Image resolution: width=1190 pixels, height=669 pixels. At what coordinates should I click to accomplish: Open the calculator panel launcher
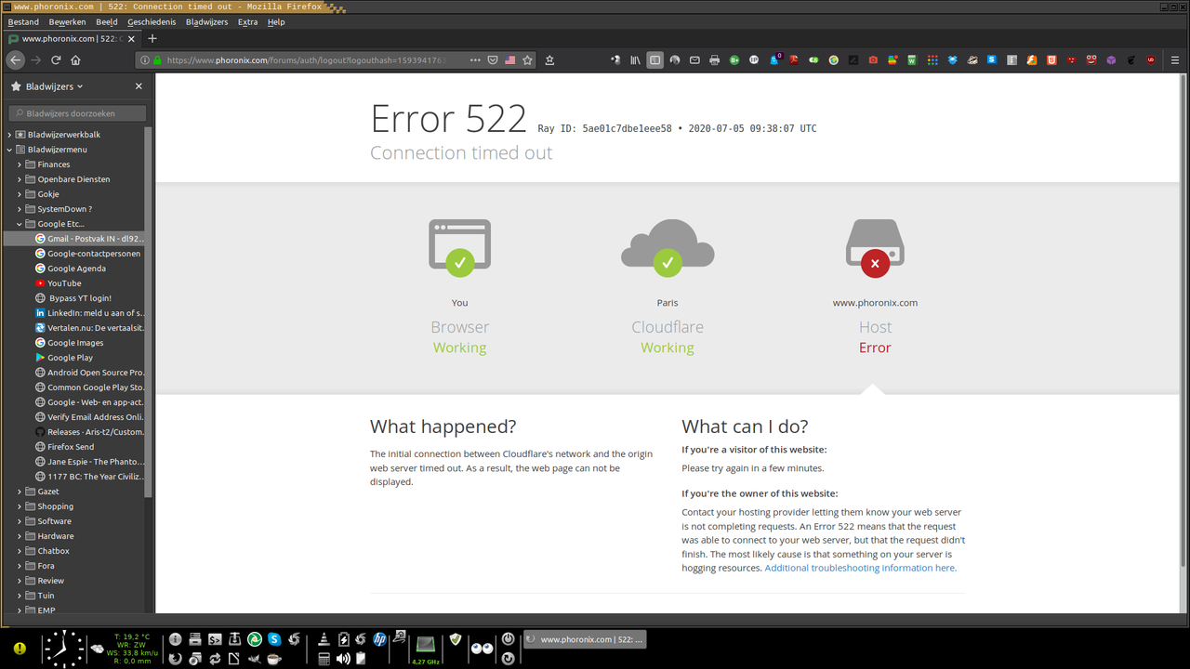point(324,658)
